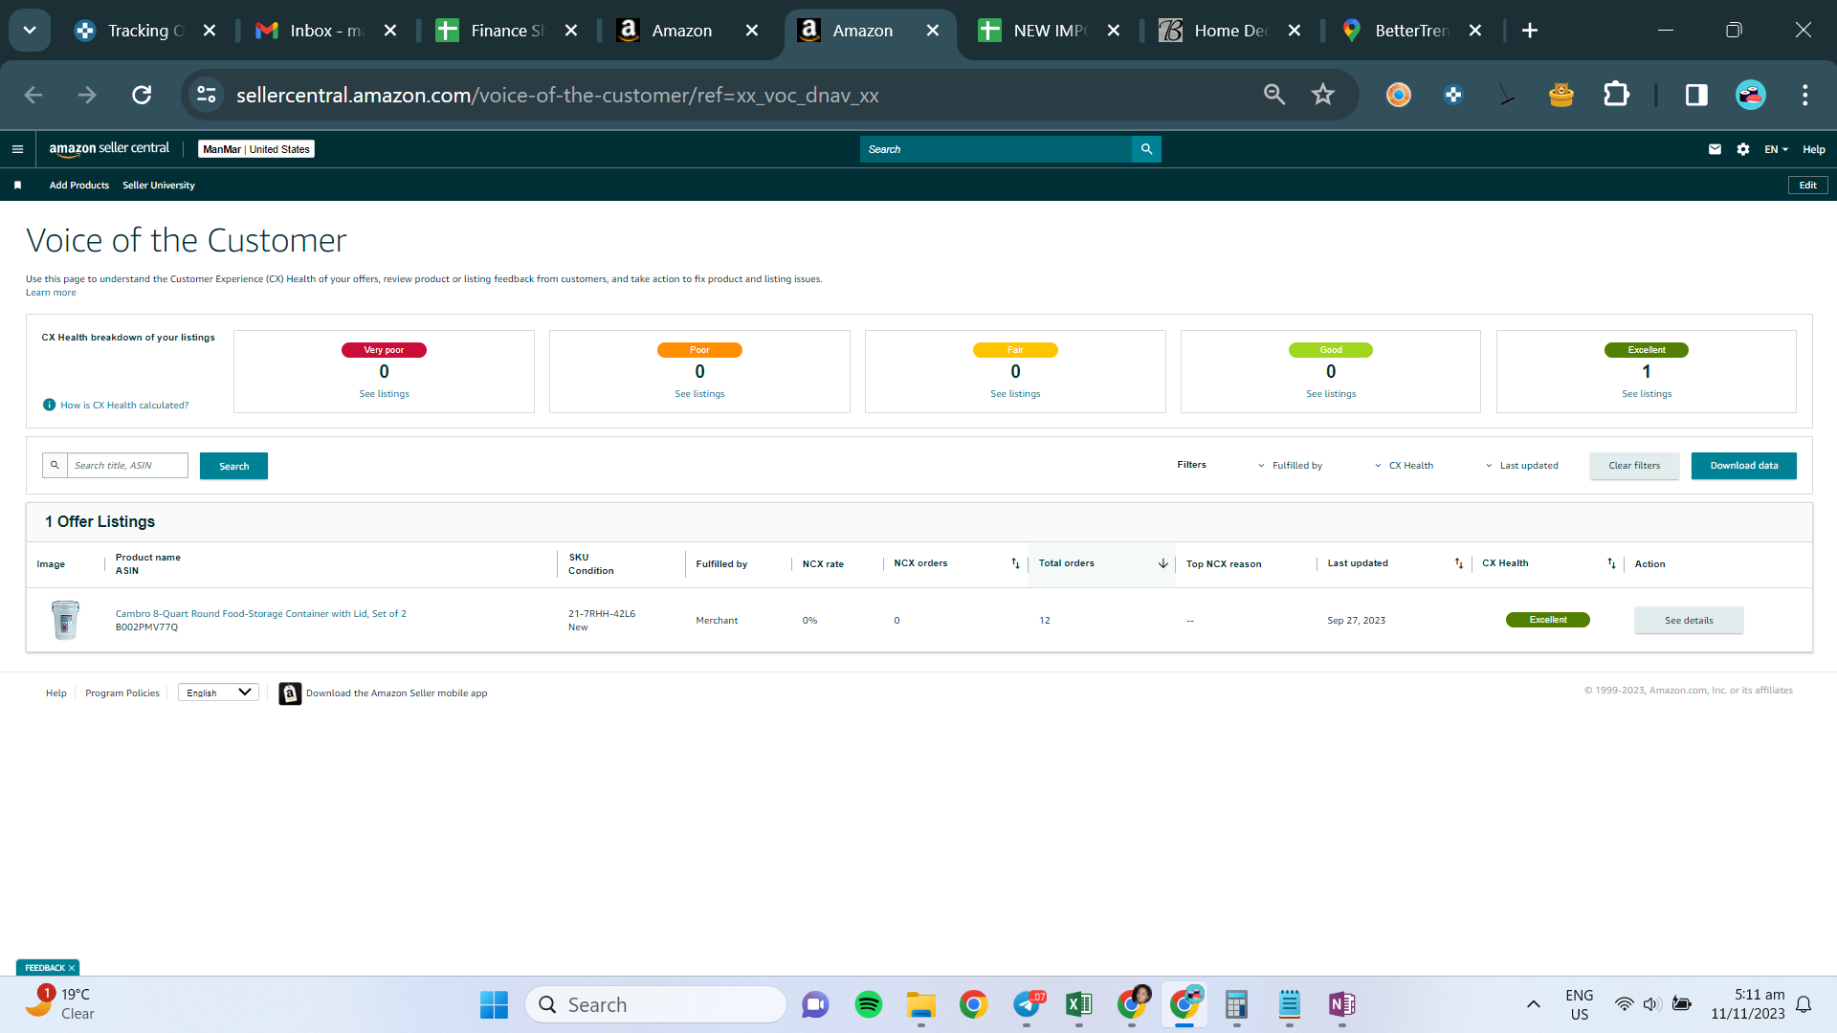Screen dimensions: 1837x1033
Task: Open the Chrome extensions puzzle icon
Action: tap(1616, 95)
